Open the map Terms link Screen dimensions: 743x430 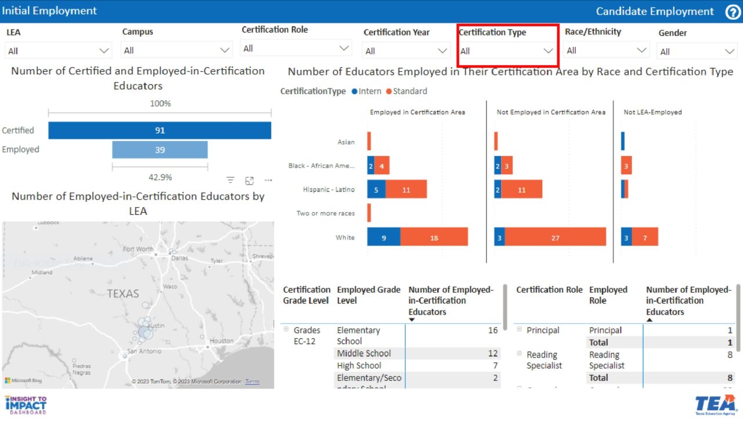click(252, 382)
